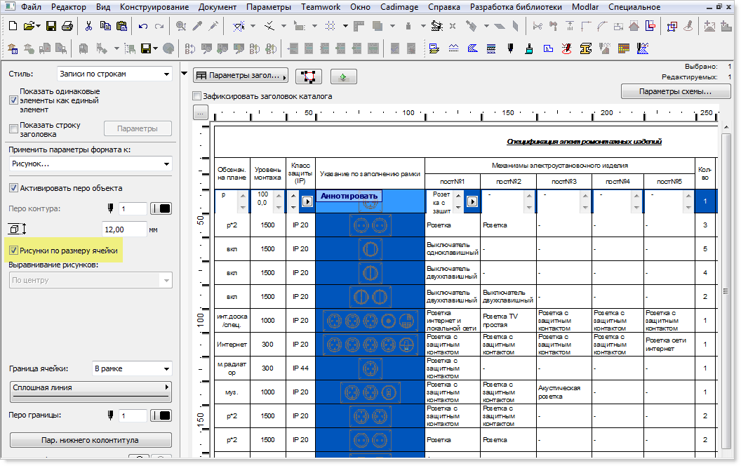The width and height of the screenshot is (741, 466).
Task: Open the Composites structure icon
Action: click(x=491, y=48)
